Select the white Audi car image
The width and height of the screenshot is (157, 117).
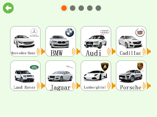tap(95, 42)
